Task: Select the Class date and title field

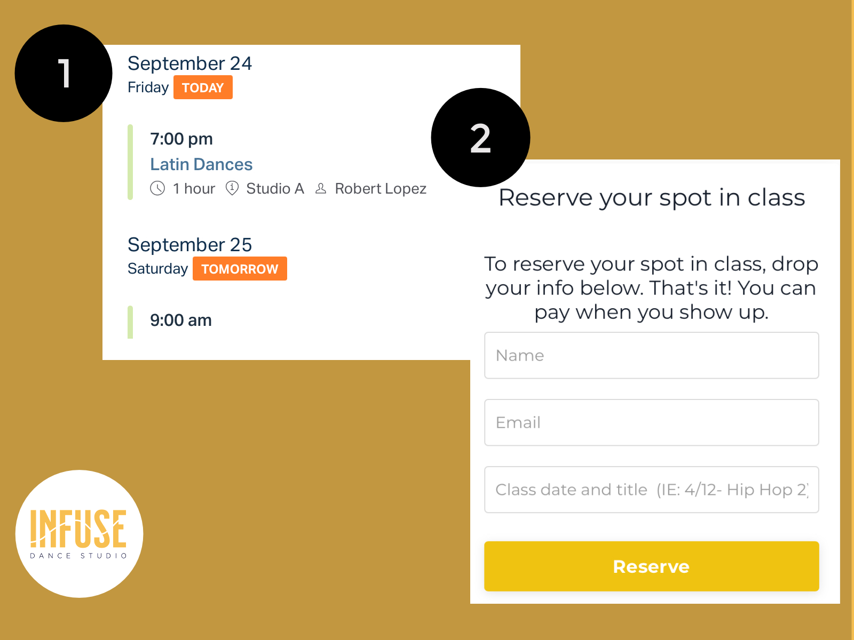Action: pos(651,490)
